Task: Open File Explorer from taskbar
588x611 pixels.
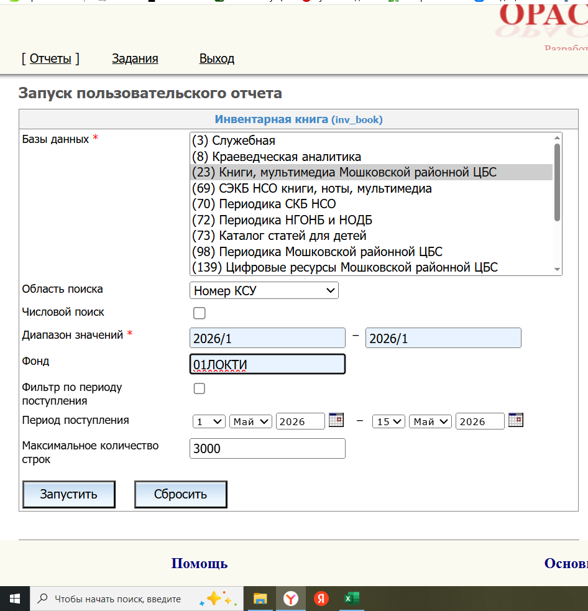Action: 260,599
